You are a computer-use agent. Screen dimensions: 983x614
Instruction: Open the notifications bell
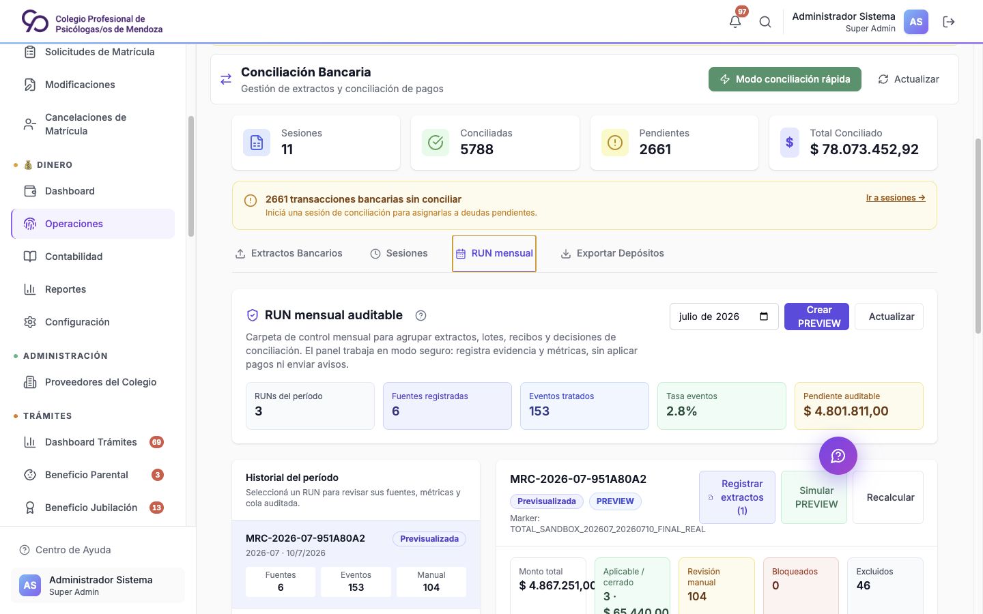(x=735, y=22)
